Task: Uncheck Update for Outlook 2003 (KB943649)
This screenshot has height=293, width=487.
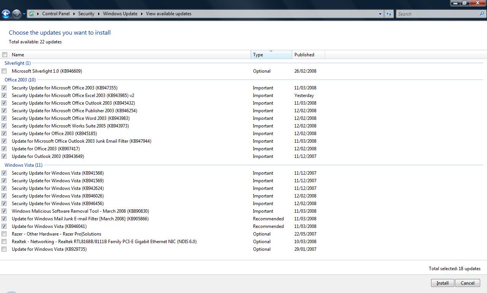Action: coord(4,156)
